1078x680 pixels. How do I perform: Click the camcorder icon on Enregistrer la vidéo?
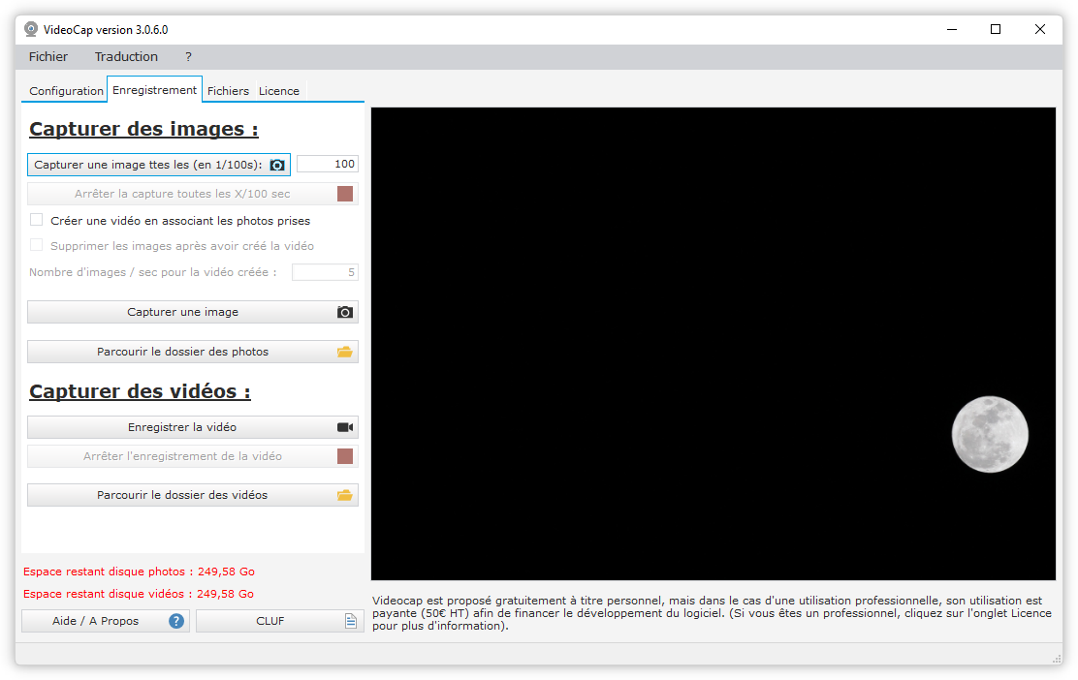point(345,427)
